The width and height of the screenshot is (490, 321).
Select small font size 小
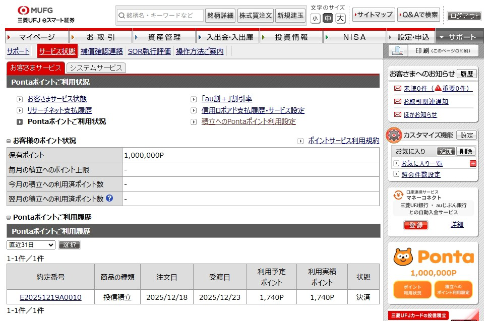coord(315,19)
